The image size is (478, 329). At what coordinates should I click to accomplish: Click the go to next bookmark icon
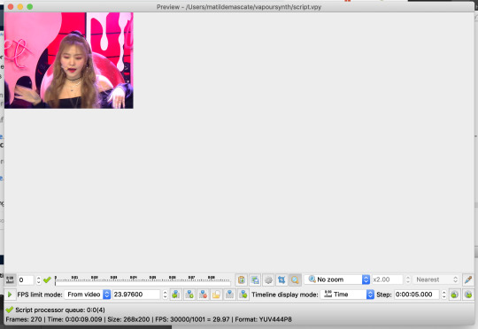[243, 295]
